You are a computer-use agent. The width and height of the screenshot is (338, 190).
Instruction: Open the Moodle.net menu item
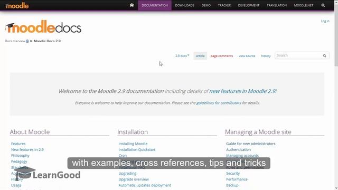[x=303, y=5]
